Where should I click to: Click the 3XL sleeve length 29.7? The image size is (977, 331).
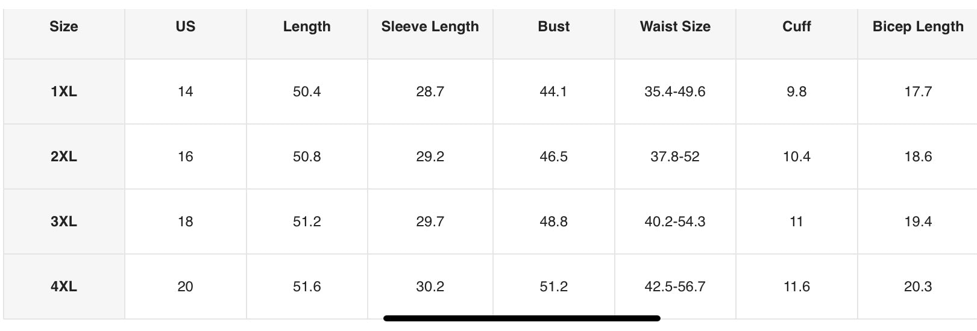(x=430, y=221)
